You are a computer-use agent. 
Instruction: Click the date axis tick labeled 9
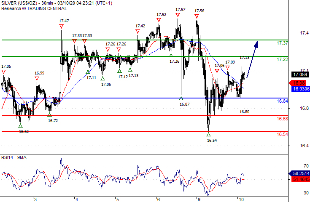(x=199, y=199)
